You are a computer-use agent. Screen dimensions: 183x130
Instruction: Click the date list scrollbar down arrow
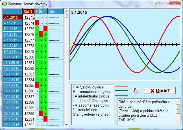(66, 125)
